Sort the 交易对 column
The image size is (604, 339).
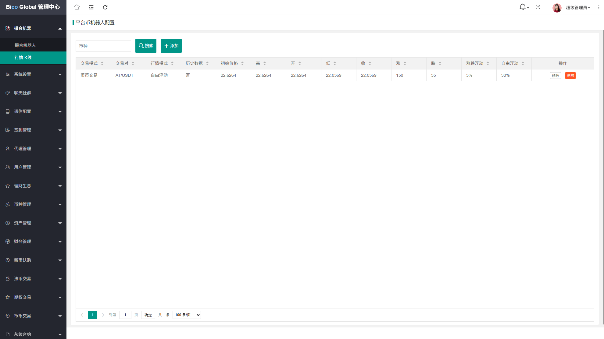[x=133, y=63]
